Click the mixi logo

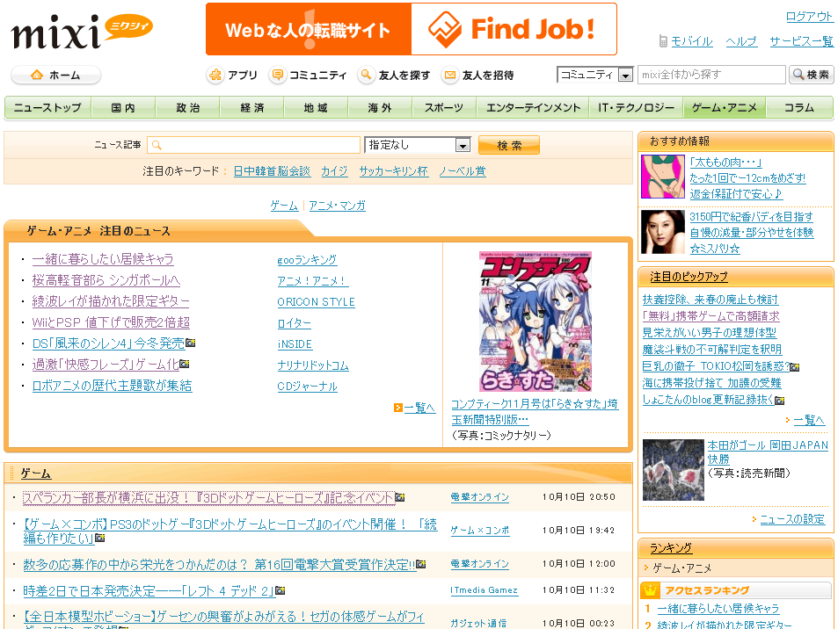pos(81,31)
